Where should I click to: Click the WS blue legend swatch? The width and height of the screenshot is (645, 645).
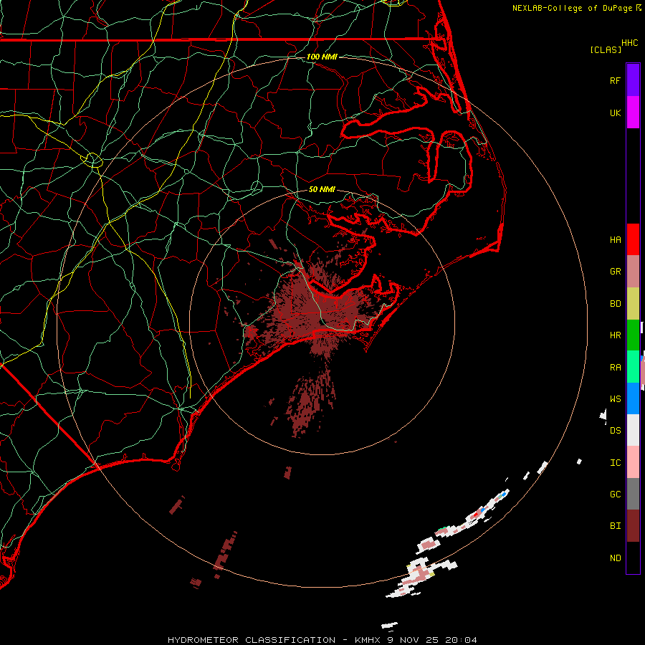tap(633, 398)
